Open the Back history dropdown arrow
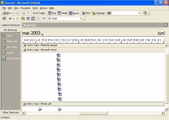The width and height of the screenshot is (169, 120). 14,19
